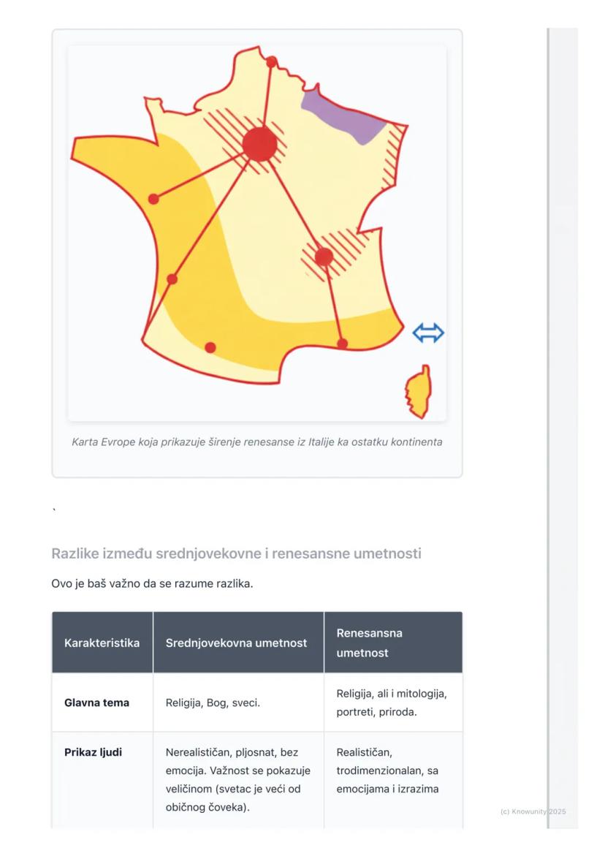Select the 'Prikaz ljudi' row label
Image resolution: width=605 pixels, height=856 pixels.
(93, 752)
